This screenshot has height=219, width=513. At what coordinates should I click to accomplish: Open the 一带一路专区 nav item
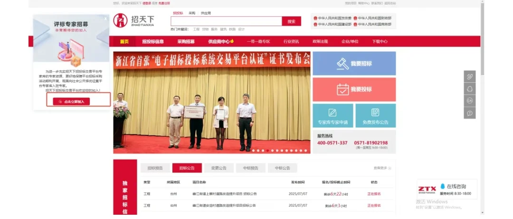tap(258, 42)
